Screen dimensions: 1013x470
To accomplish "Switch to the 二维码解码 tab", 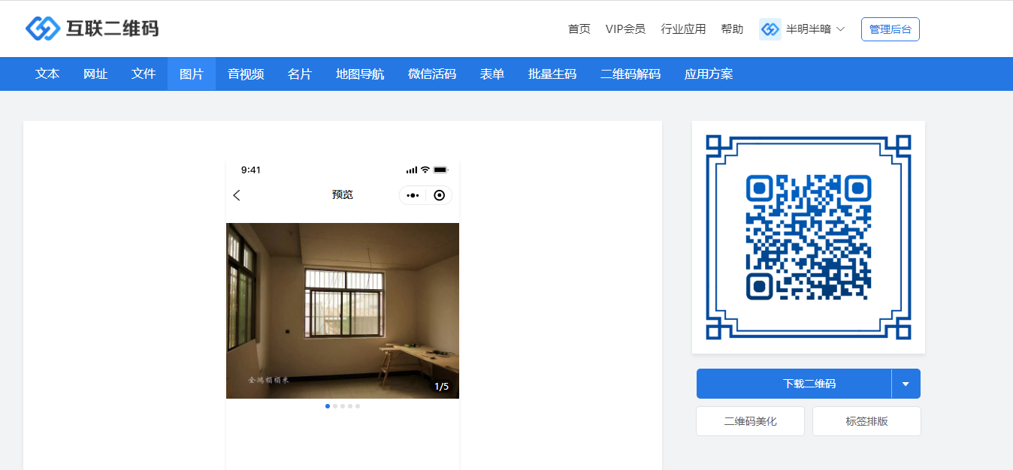I will pos(630,74).
